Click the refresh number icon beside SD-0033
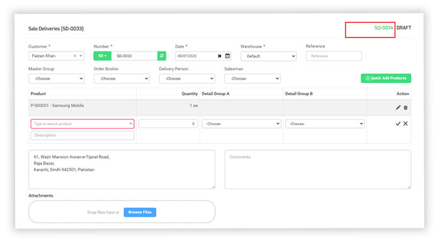Image resolution: width=440 pixels, height=245 pixels. click(162, 56)
